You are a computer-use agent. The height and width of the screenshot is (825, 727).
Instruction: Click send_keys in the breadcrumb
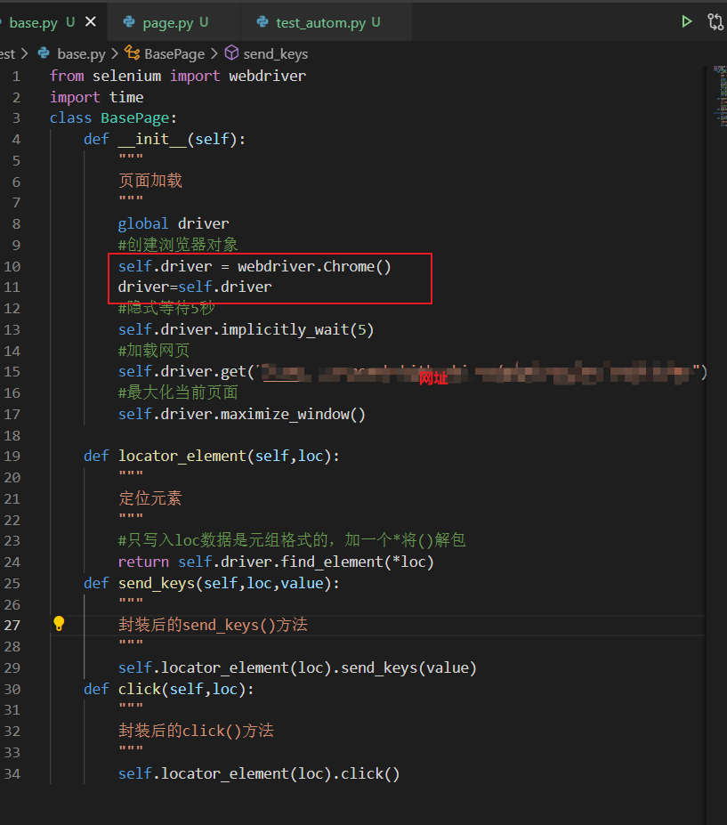coord(276,54)
